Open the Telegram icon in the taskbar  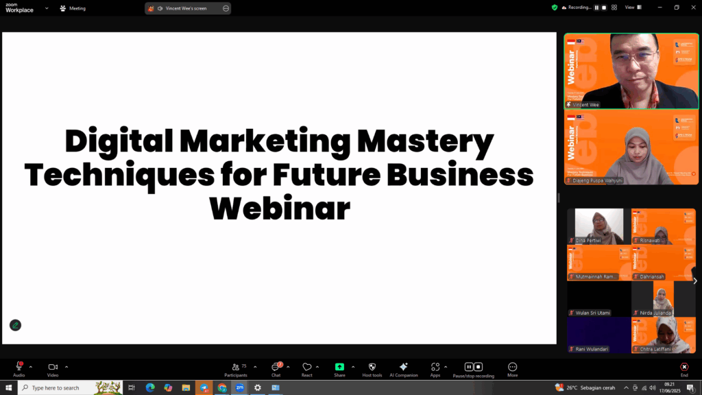(x=204, y=387)
